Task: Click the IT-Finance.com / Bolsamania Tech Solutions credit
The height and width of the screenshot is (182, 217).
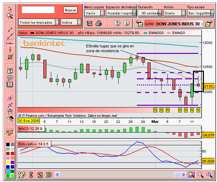Action: tap(52, 115)
